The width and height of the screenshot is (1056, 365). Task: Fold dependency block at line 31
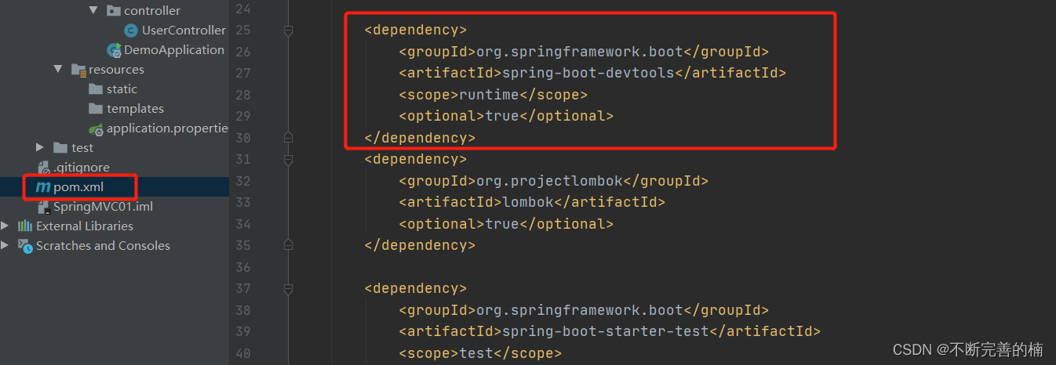pyautogui.click(x=288, y=159)
